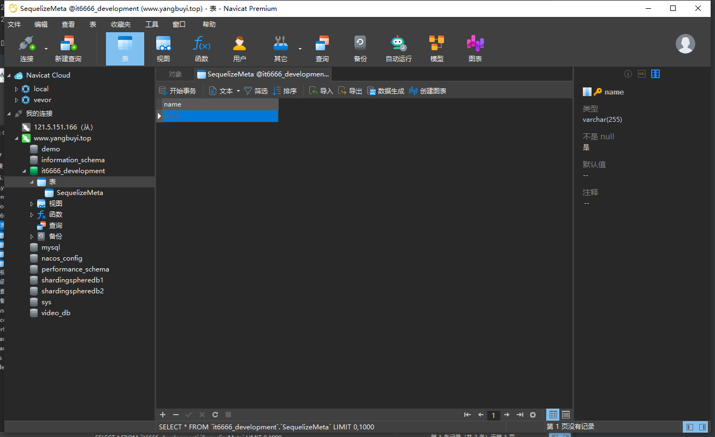
Task: Show the DDL panel icon
Action: coord(642,74)
